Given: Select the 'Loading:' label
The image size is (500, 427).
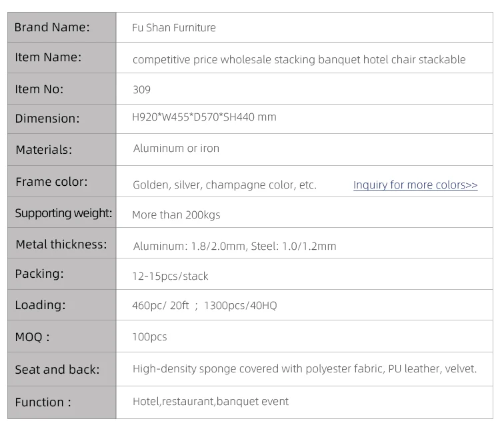Looking at the screenshot, I should click(40, 305).
